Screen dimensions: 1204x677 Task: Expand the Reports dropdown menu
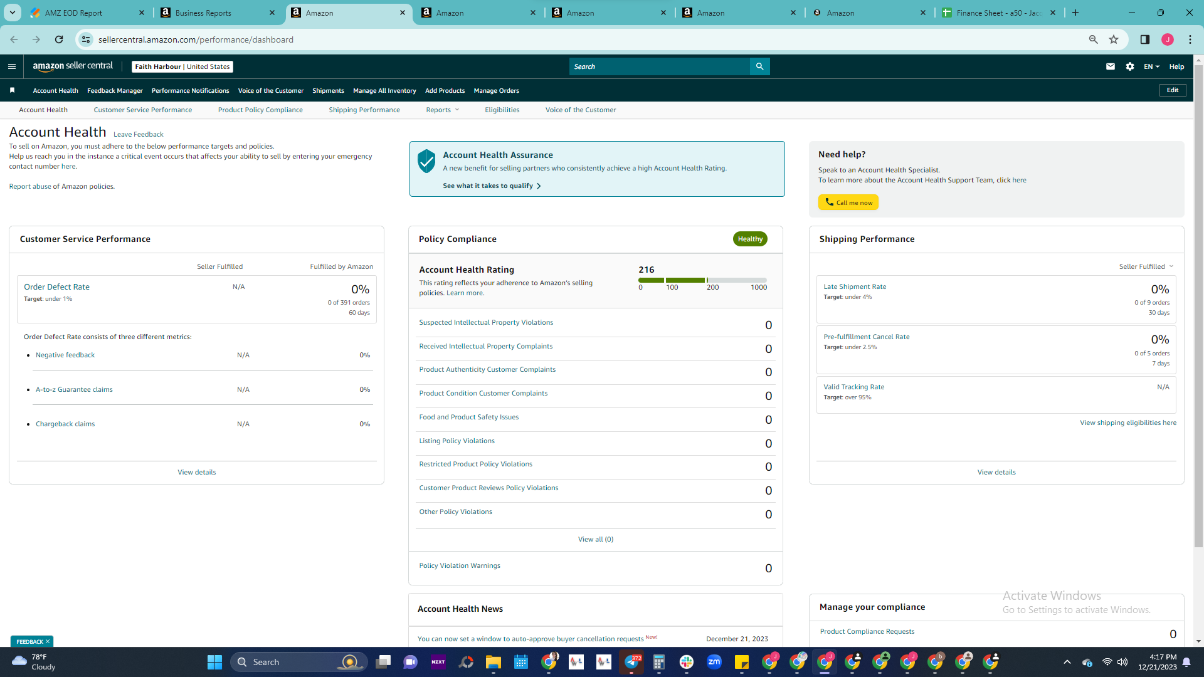click(443, 110)
